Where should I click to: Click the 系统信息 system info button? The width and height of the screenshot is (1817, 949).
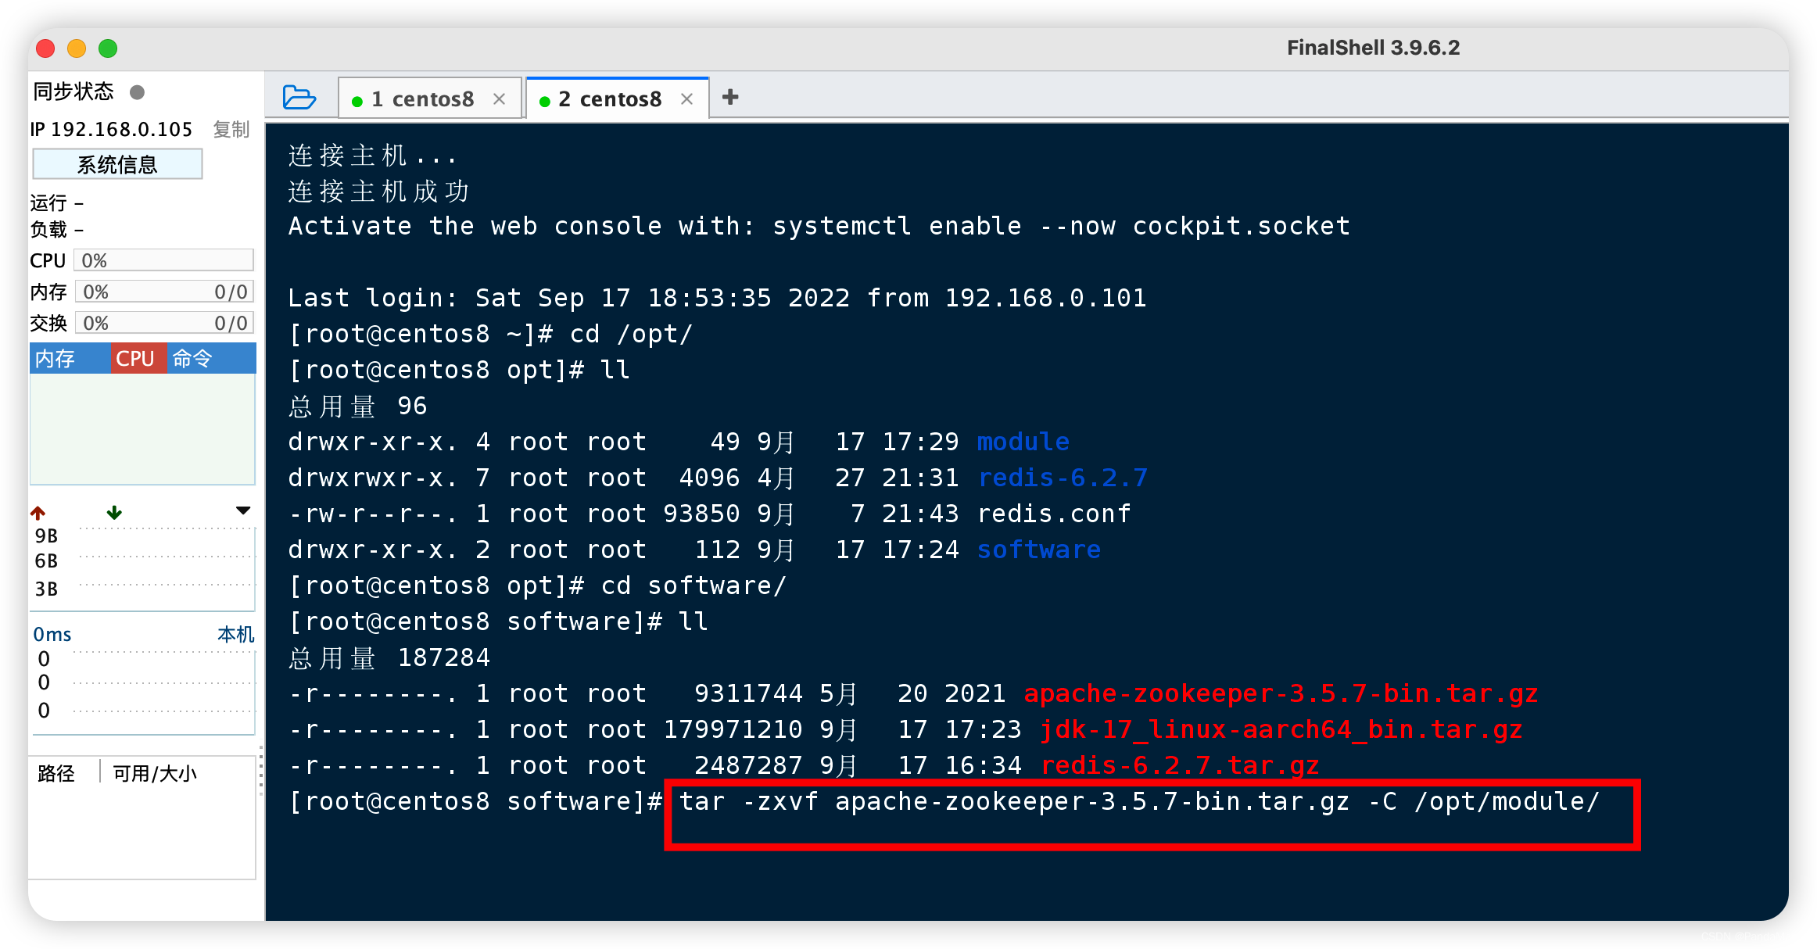pos(126,162)
